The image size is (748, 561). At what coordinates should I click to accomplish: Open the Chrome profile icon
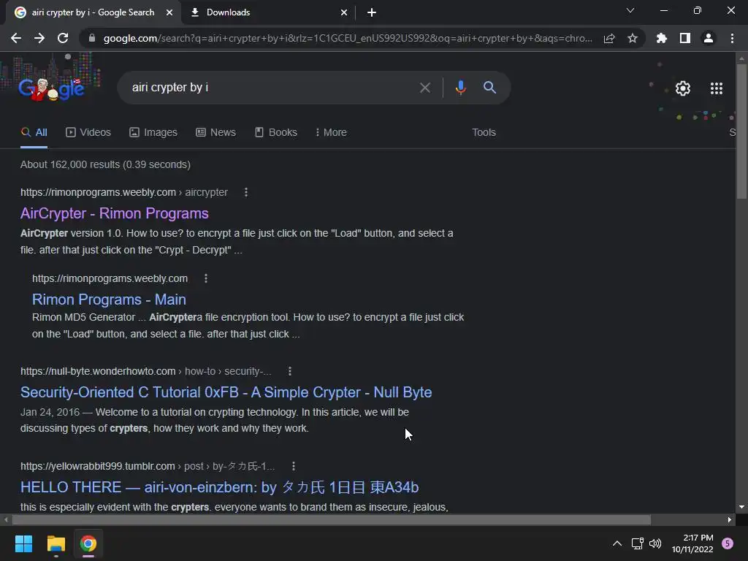pyautogui.click(x=709, y=38)
